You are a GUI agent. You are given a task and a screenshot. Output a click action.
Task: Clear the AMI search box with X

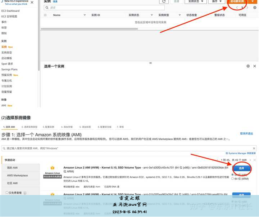(x=254, y=148)
